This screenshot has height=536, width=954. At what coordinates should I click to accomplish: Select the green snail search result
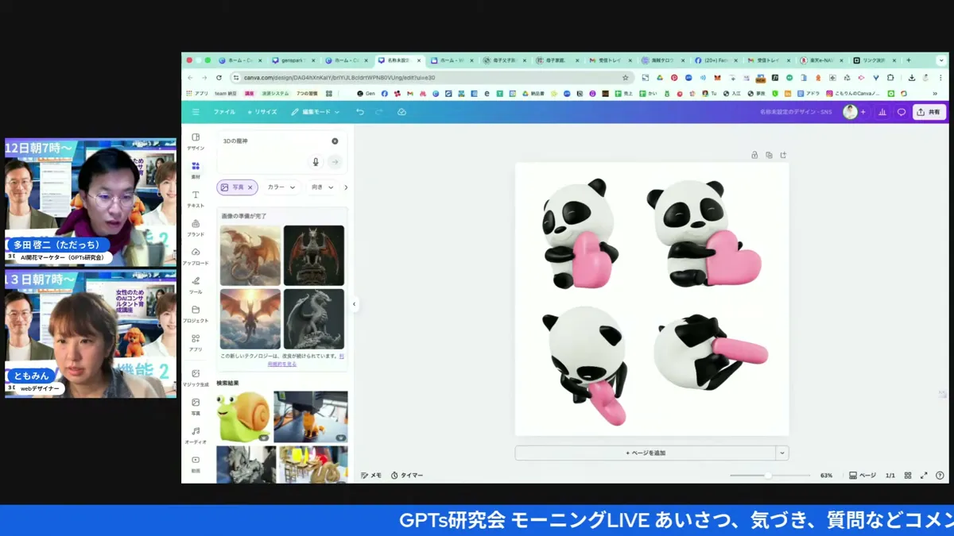pyautogui.click(x=243, y=417)
